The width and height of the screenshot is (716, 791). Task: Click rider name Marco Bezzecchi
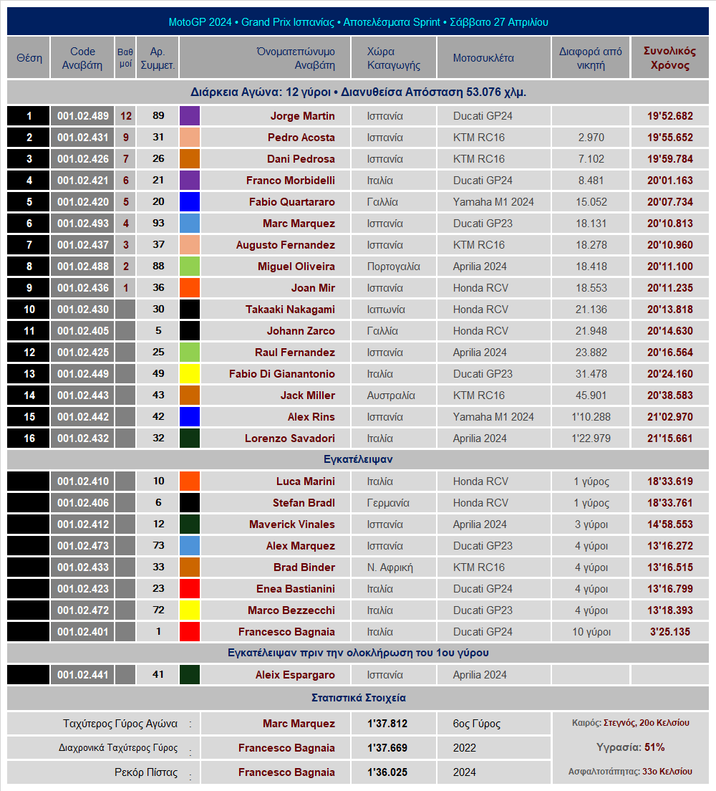tap(291, 610)
